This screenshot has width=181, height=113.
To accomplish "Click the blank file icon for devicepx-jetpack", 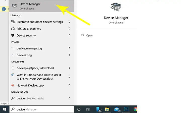I will pyautogui.click(x=13, y=68).
